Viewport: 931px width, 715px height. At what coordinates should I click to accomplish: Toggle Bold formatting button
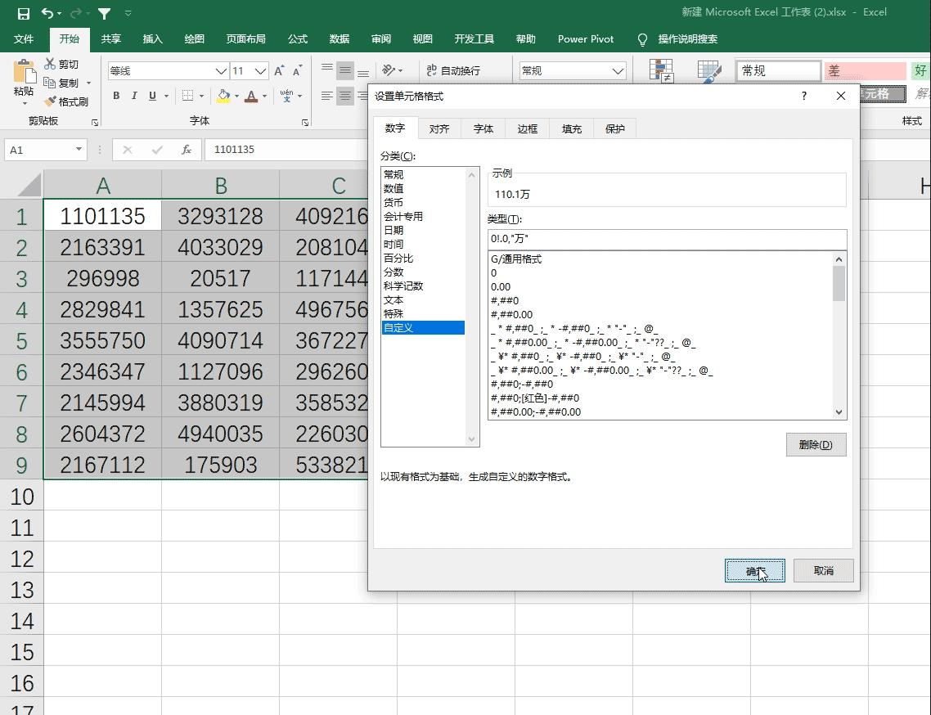coord(116,97)
